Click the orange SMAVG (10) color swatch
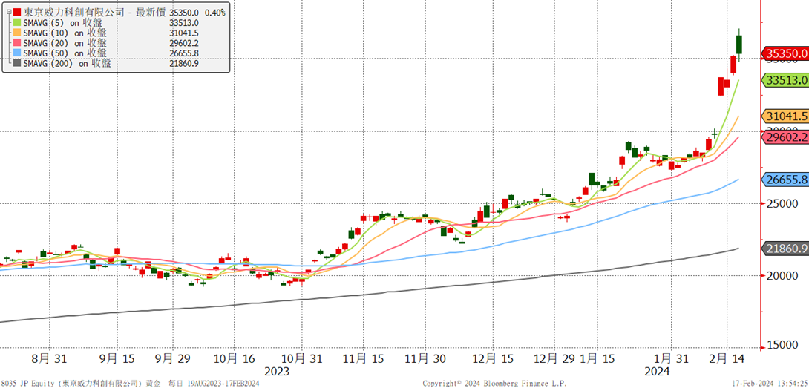809x388 pixels. (x=18, y=33)
